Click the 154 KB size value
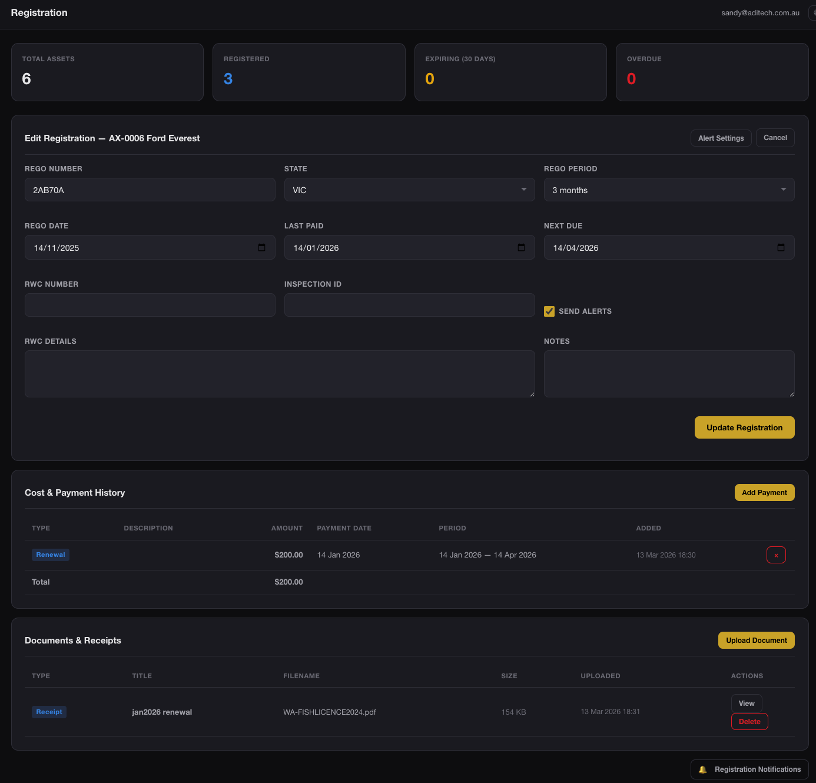The image size is (816, 783). 513,712
